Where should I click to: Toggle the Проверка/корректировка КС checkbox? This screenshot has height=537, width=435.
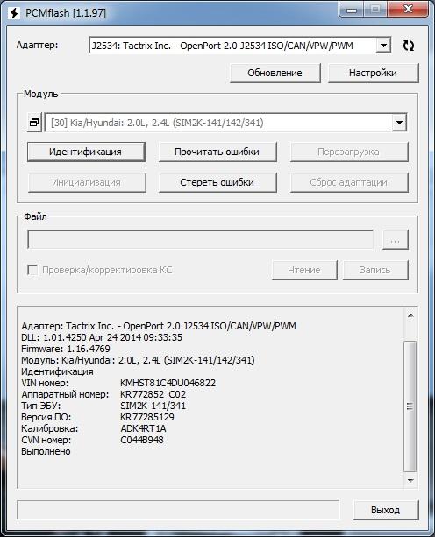pos(32,270)
